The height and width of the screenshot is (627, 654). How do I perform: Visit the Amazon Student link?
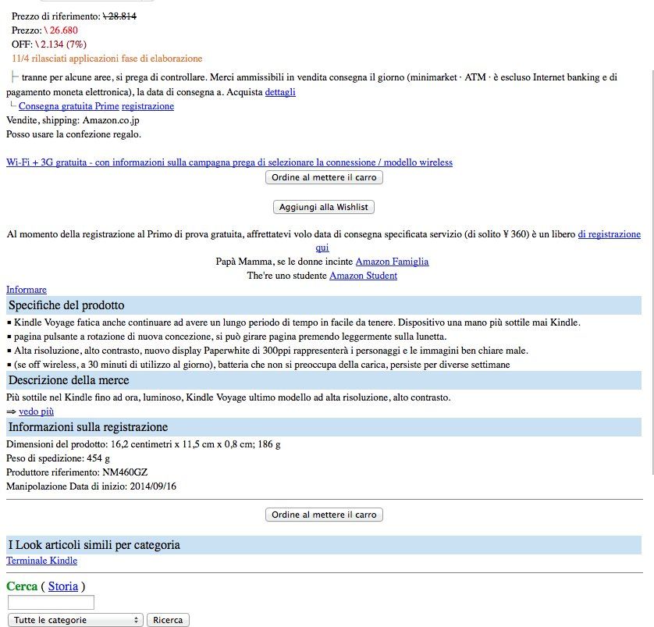[x=363, y=276]
